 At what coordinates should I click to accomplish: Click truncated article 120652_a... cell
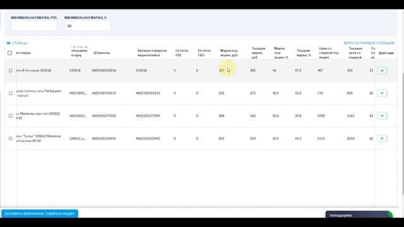coord(78,139)
